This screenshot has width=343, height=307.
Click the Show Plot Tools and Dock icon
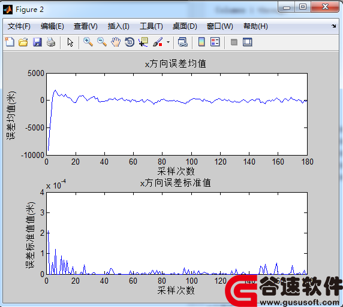coord(248,42)
